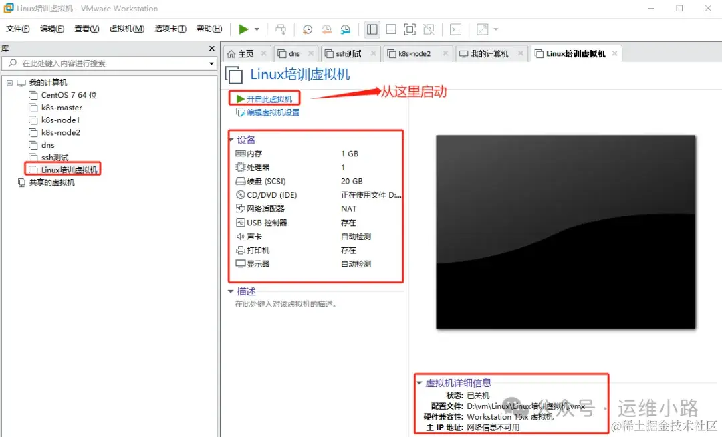Open the 编辑(E) menu

52,29
